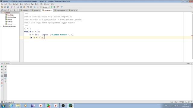The image size is (193, 108).
Task: Click the UTF-8 encoding in status bar
Action: coord(182,102)
